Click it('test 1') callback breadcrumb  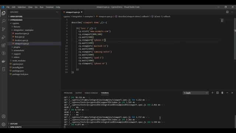pos(161,16)
